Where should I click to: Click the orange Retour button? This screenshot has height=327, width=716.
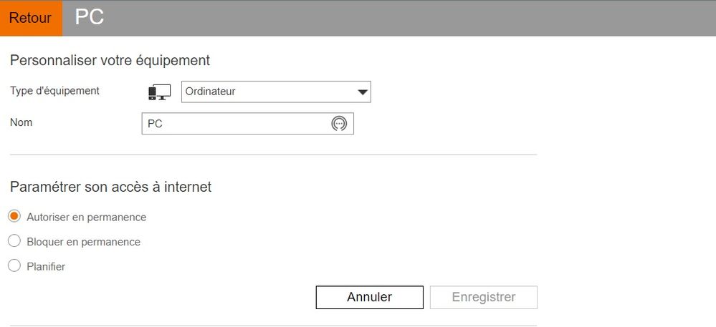tap(30, 19)
